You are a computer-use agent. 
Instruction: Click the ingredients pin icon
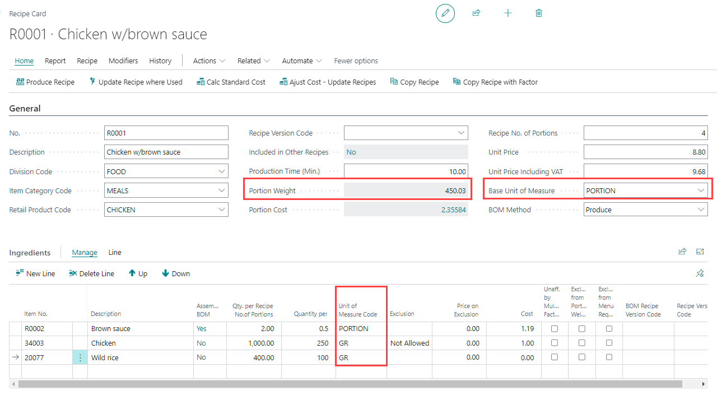pos(700,273)
